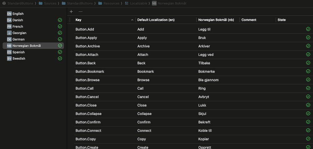This screenshot has height=149, width=313.
Task: Click the Resources folder icon in breadcrumb
Action: (x=100, y=3)
